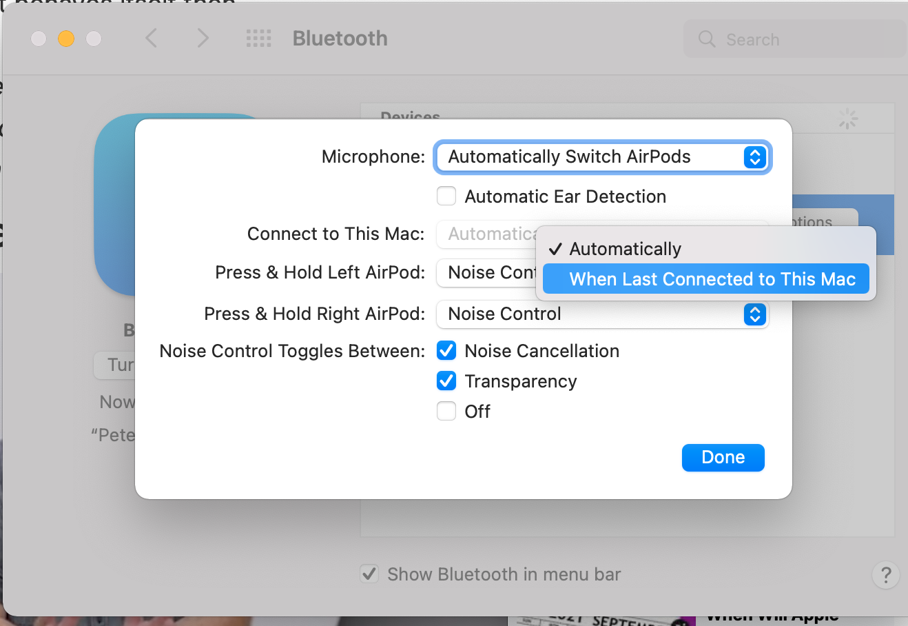Image resolution: width=908 pixels, height=626 pixels.
Task: Click the yellow minimize window button
Action: pos(66,39)
